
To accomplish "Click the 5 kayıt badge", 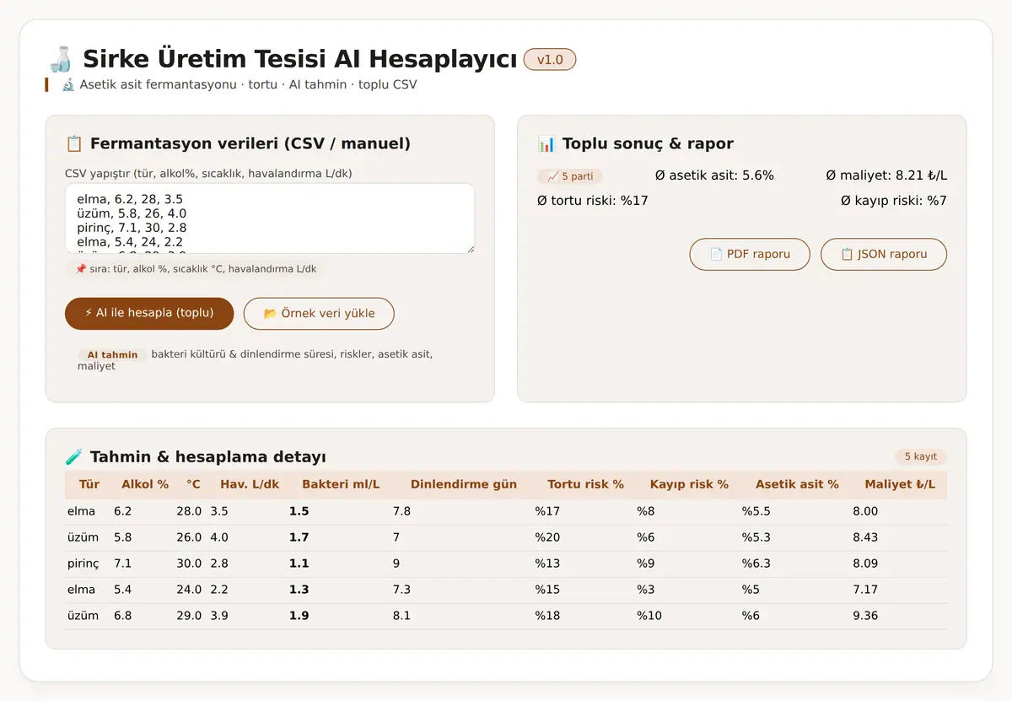I will pos(921,456).
